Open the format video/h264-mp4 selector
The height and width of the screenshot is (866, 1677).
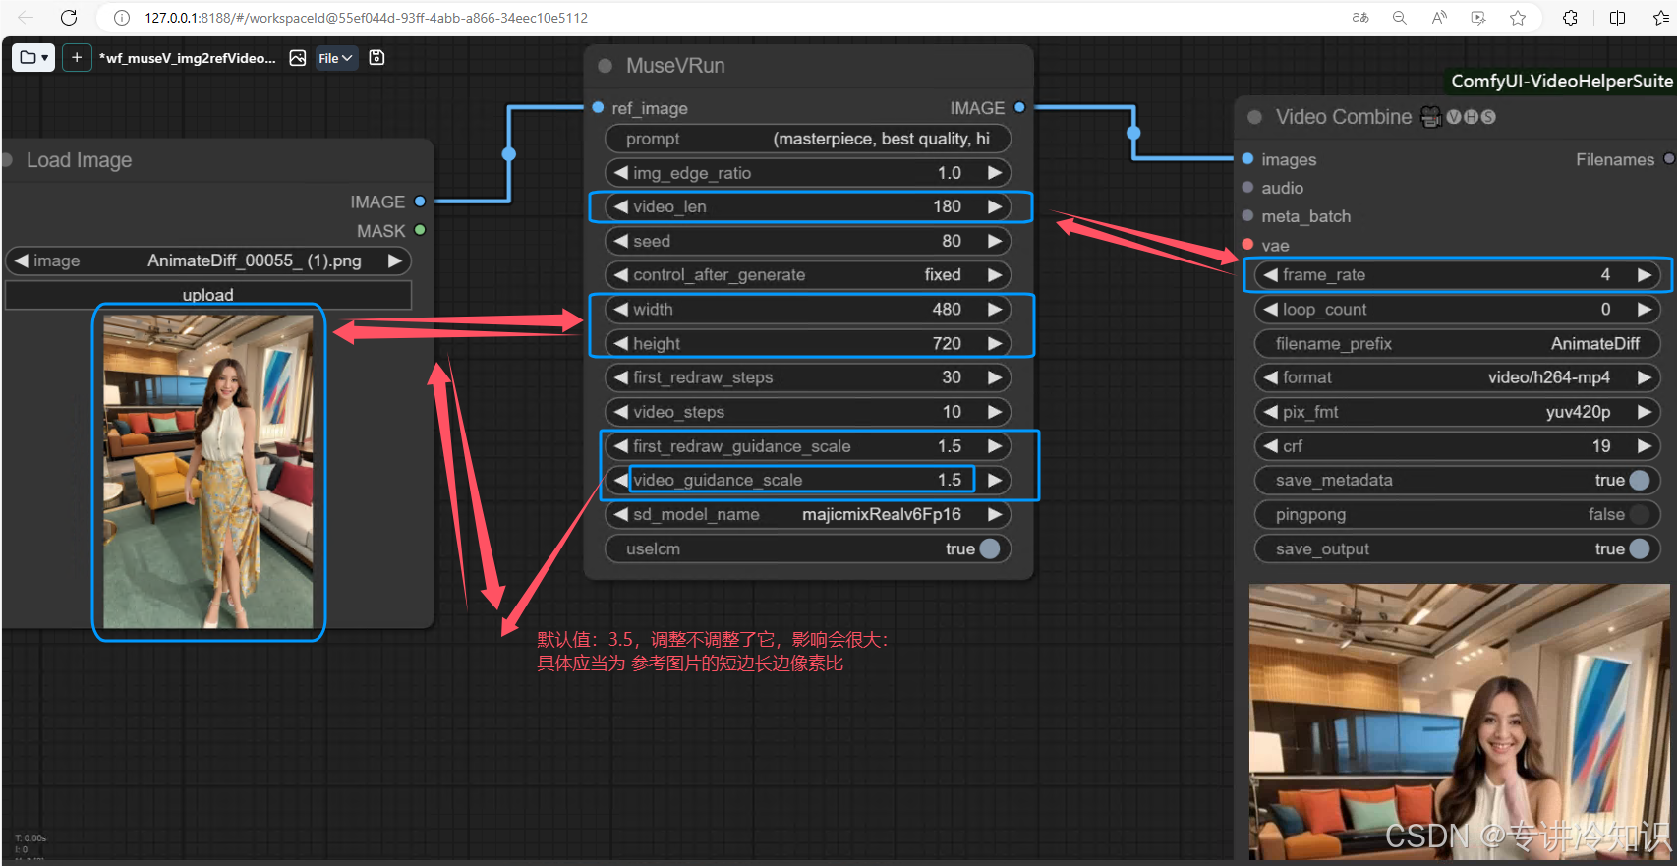(x=1457, y=377)
